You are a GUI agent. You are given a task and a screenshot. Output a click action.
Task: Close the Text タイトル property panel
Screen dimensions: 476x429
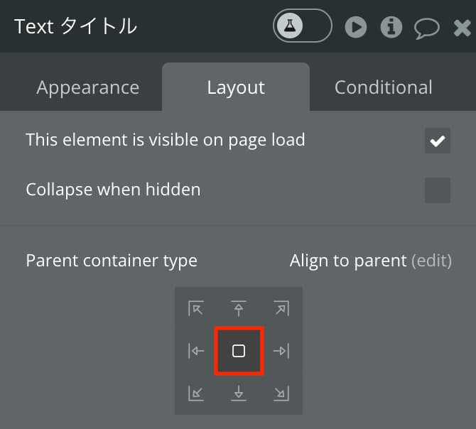[x=462, y=28]
